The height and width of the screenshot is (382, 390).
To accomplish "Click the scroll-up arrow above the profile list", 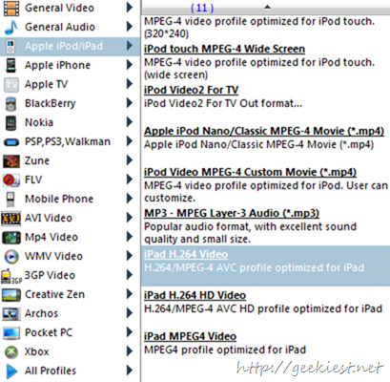I will 268,8.
